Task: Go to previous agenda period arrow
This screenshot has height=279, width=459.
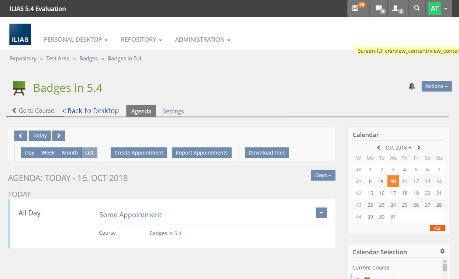Action: pos(21,136)
